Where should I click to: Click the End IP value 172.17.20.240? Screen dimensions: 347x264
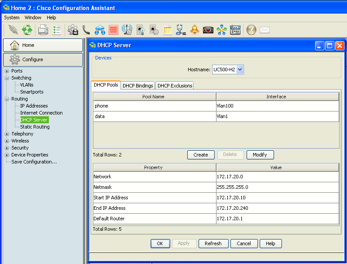278,208
